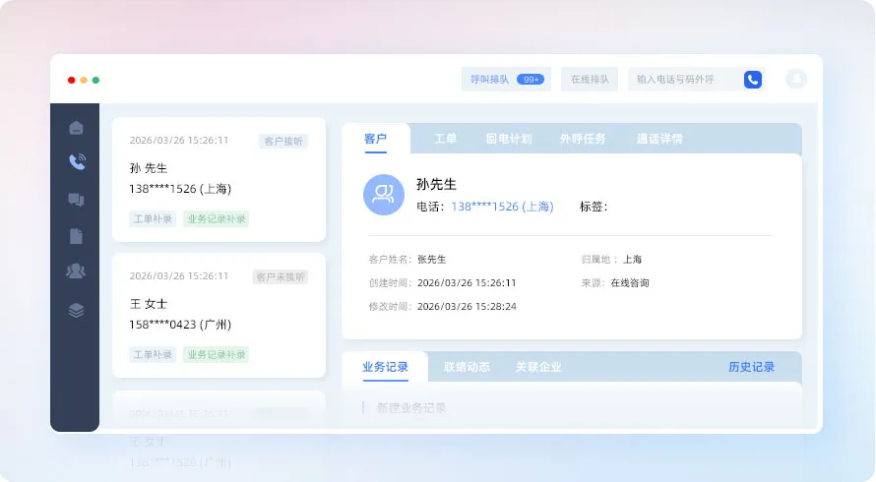
Task: Switch to the 工单 tab
Action: (x=445, y=139)
